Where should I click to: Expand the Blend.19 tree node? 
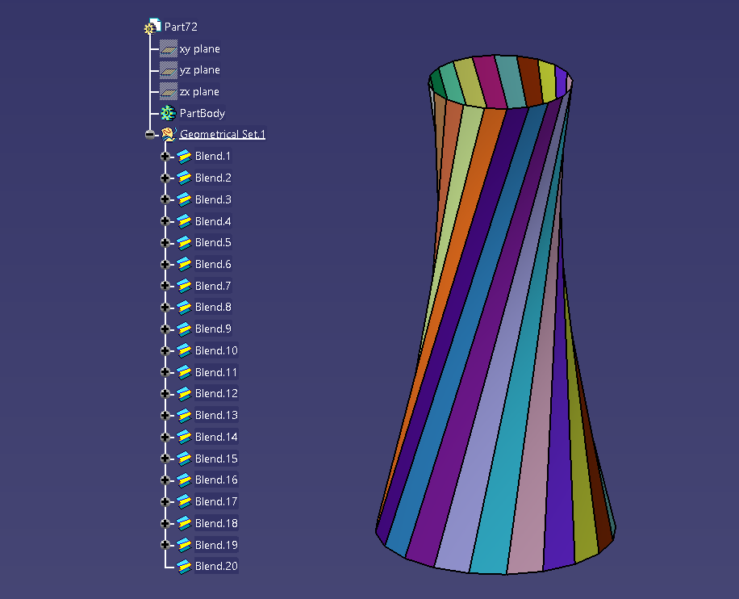point(165,545)
